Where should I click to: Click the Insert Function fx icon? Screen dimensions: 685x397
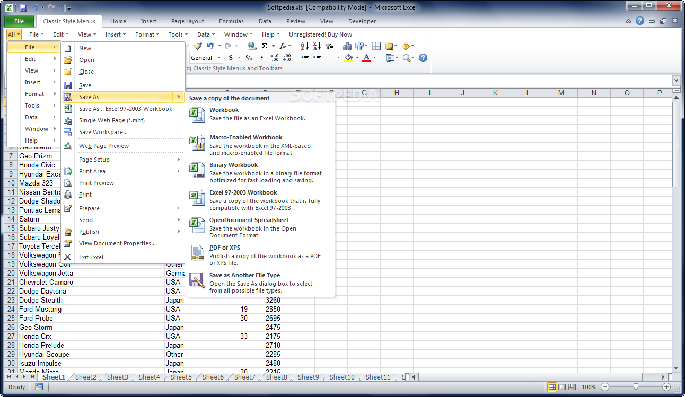pyautogui.click(x=283, y=46)
